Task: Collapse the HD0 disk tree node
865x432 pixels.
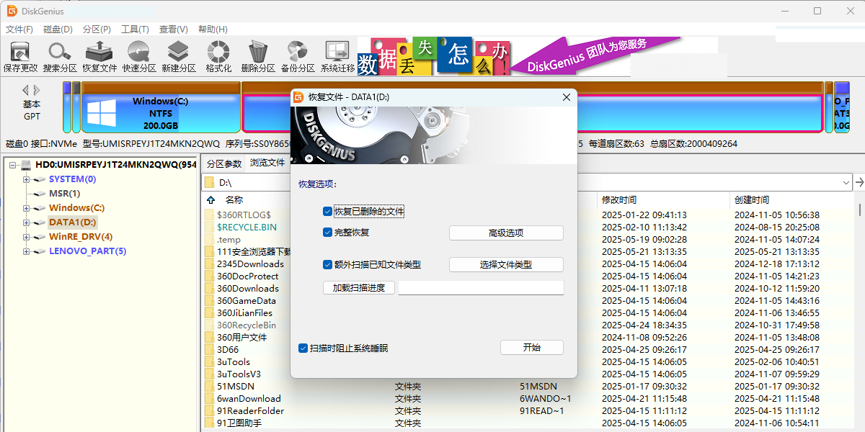Action: pyautogui.click(x=13, y=164)
